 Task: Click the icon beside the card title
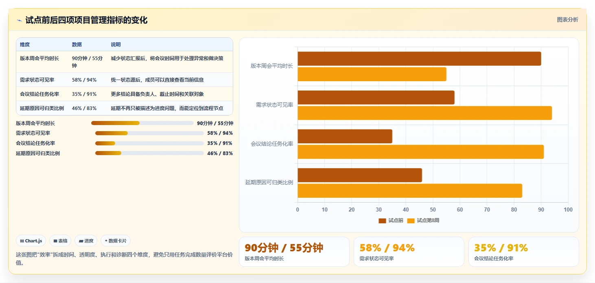click(19, 20)
